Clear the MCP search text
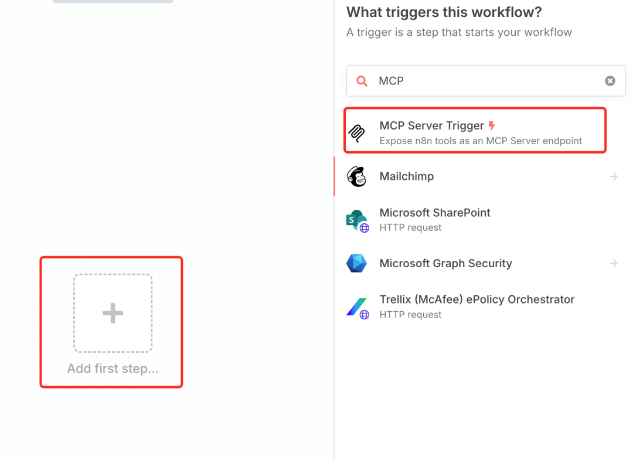This screenshot has width=633, height=460. pyautogui.click(x=610, y=81)
